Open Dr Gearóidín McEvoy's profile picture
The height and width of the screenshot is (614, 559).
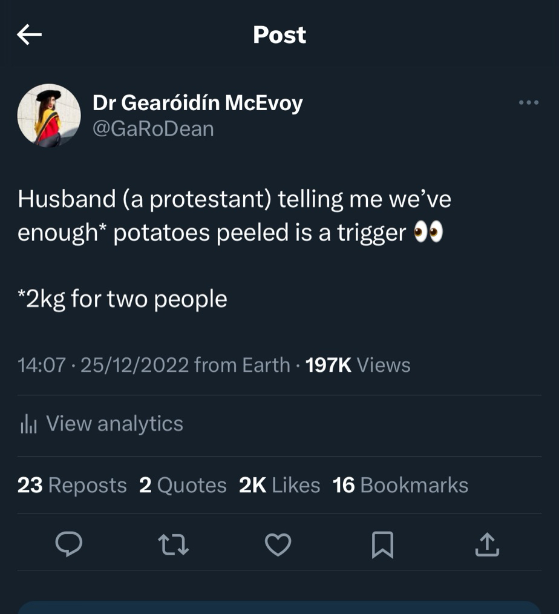coord(49,115)
